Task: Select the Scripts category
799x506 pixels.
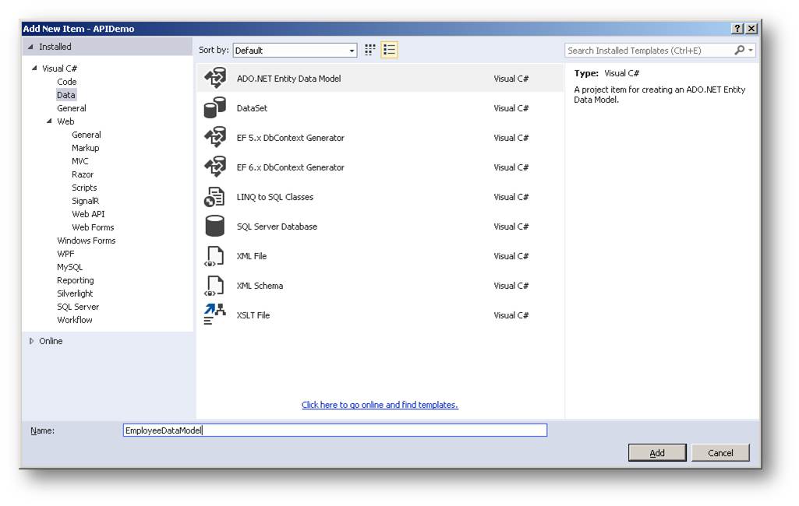Action: [84, 188]
